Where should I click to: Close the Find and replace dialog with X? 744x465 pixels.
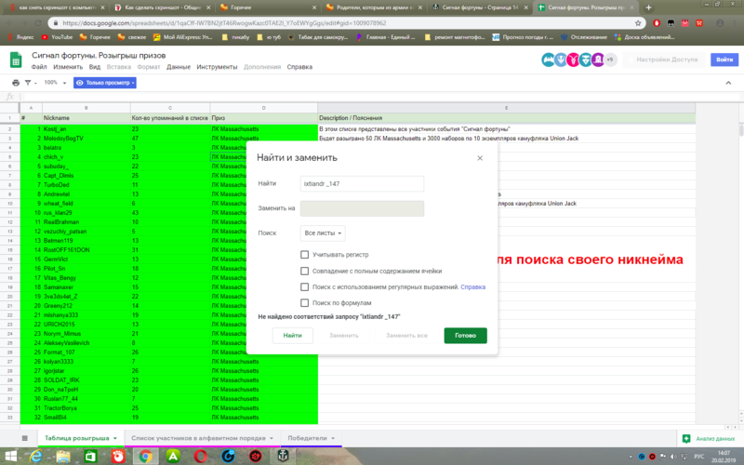click(480, 158)
